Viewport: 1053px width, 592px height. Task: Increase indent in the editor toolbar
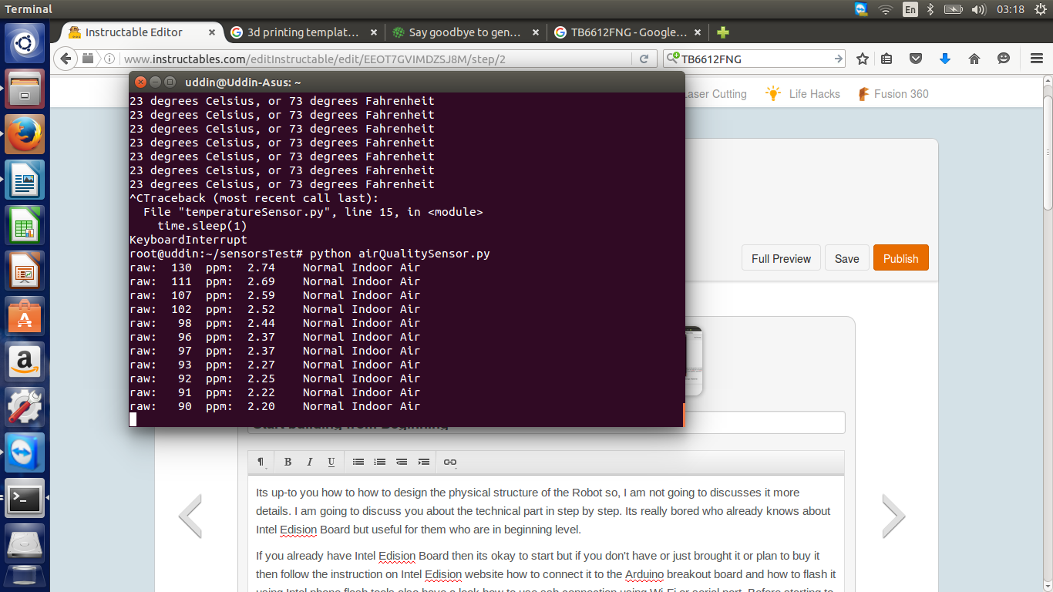click(x=423, y=462)
